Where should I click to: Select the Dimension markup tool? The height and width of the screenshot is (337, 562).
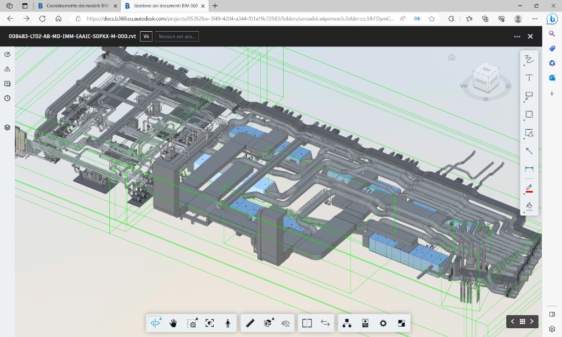(529, 169)
